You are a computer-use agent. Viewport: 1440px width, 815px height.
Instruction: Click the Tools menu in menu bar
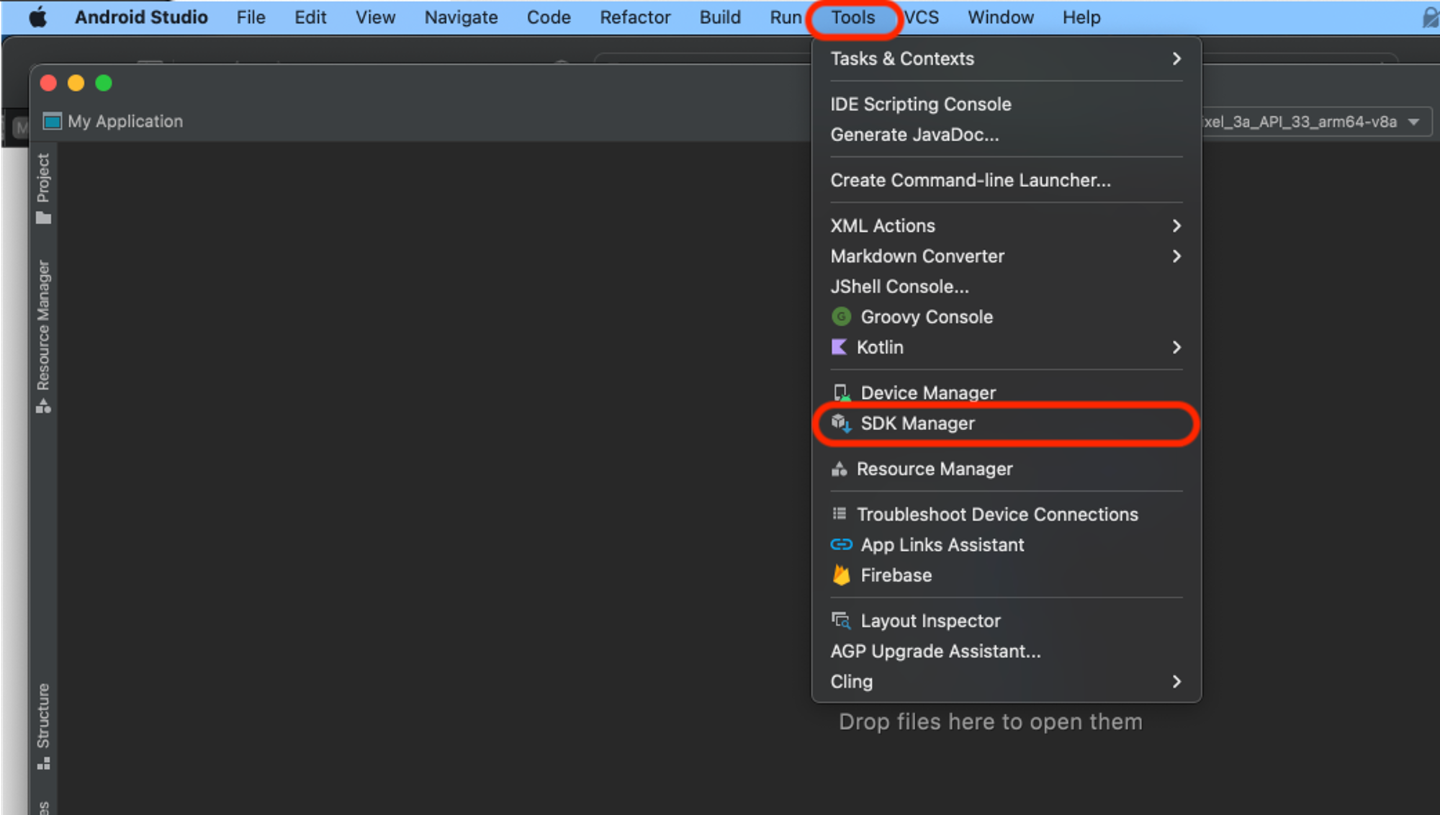coord(853,17)
